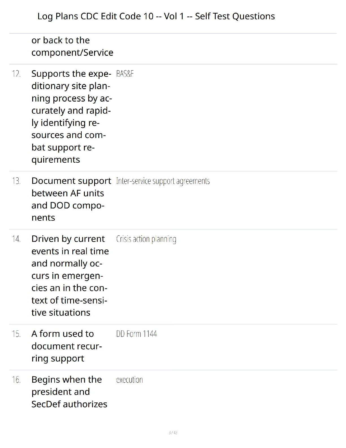
Task: Click the Crisis action planning answer
Action: (x=146, y=239)
